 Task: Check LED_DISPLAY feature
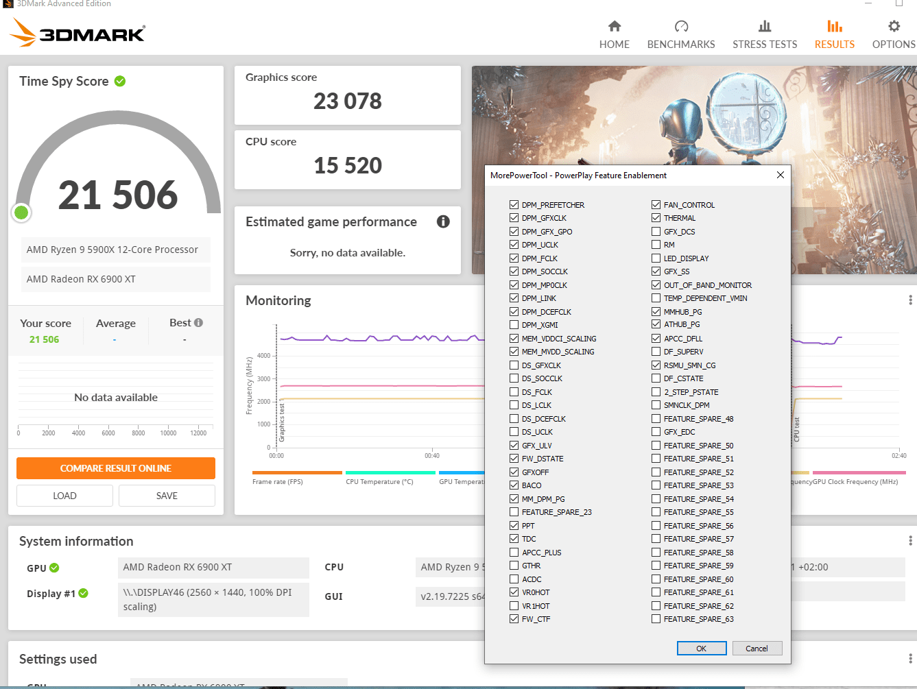coord(656,258)
